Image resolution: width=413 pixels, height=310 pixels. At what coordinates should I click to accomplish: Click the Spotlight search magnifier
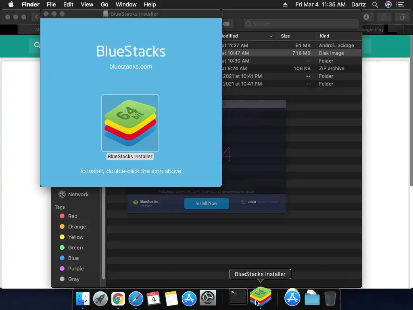[375, 4]
